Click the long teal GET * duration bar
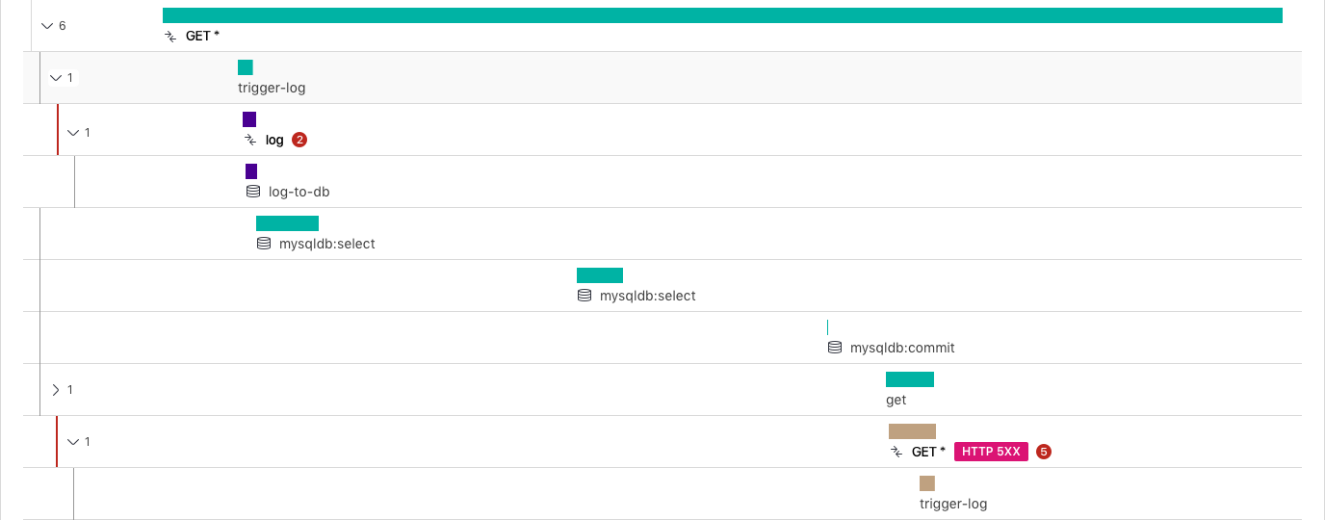This screenshot has height=520, width=1325. (x=722, y=15)
